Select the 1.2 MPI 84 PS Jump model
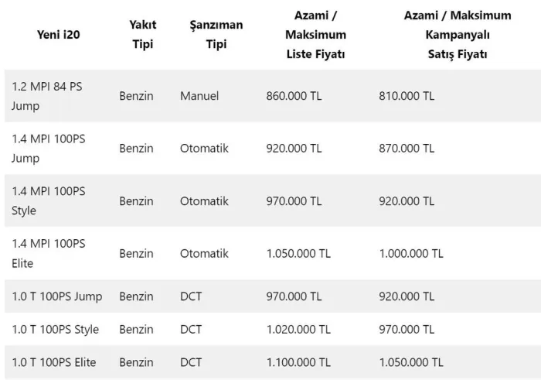541x380 pixels. click(x=47, y=96)
